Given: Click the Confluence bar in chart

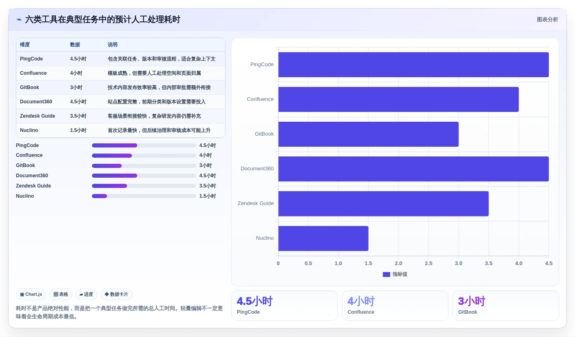Looking at the screenshot, I should pyautogui.click(x=399, y=99).
